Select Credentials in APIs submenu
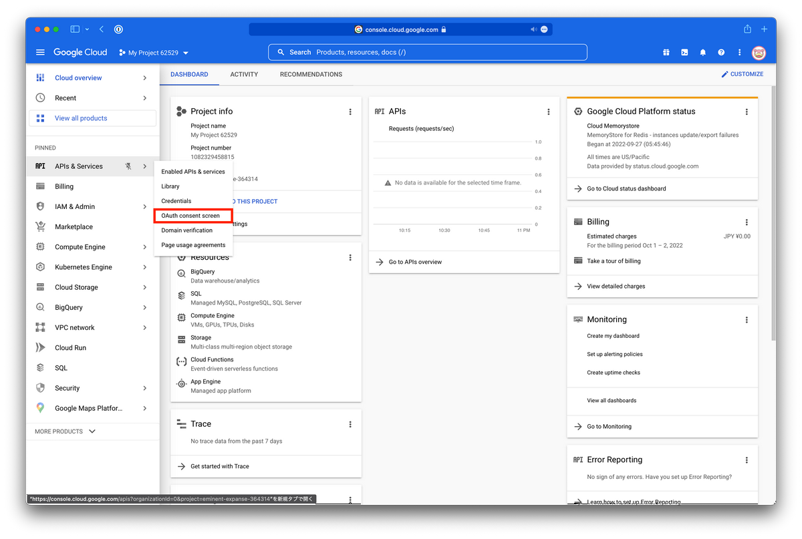This screenshot has width=802, height=539. pyautogui.click(x=193, y=201)
